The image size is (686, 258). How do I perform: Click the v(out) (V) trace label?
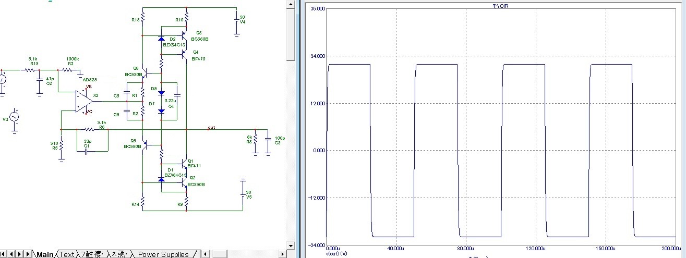(336, 253)
